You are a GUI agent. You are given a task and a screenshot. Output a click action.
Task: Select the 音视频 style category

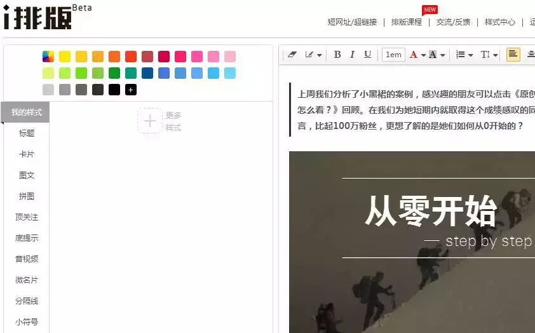click(27, 259)
